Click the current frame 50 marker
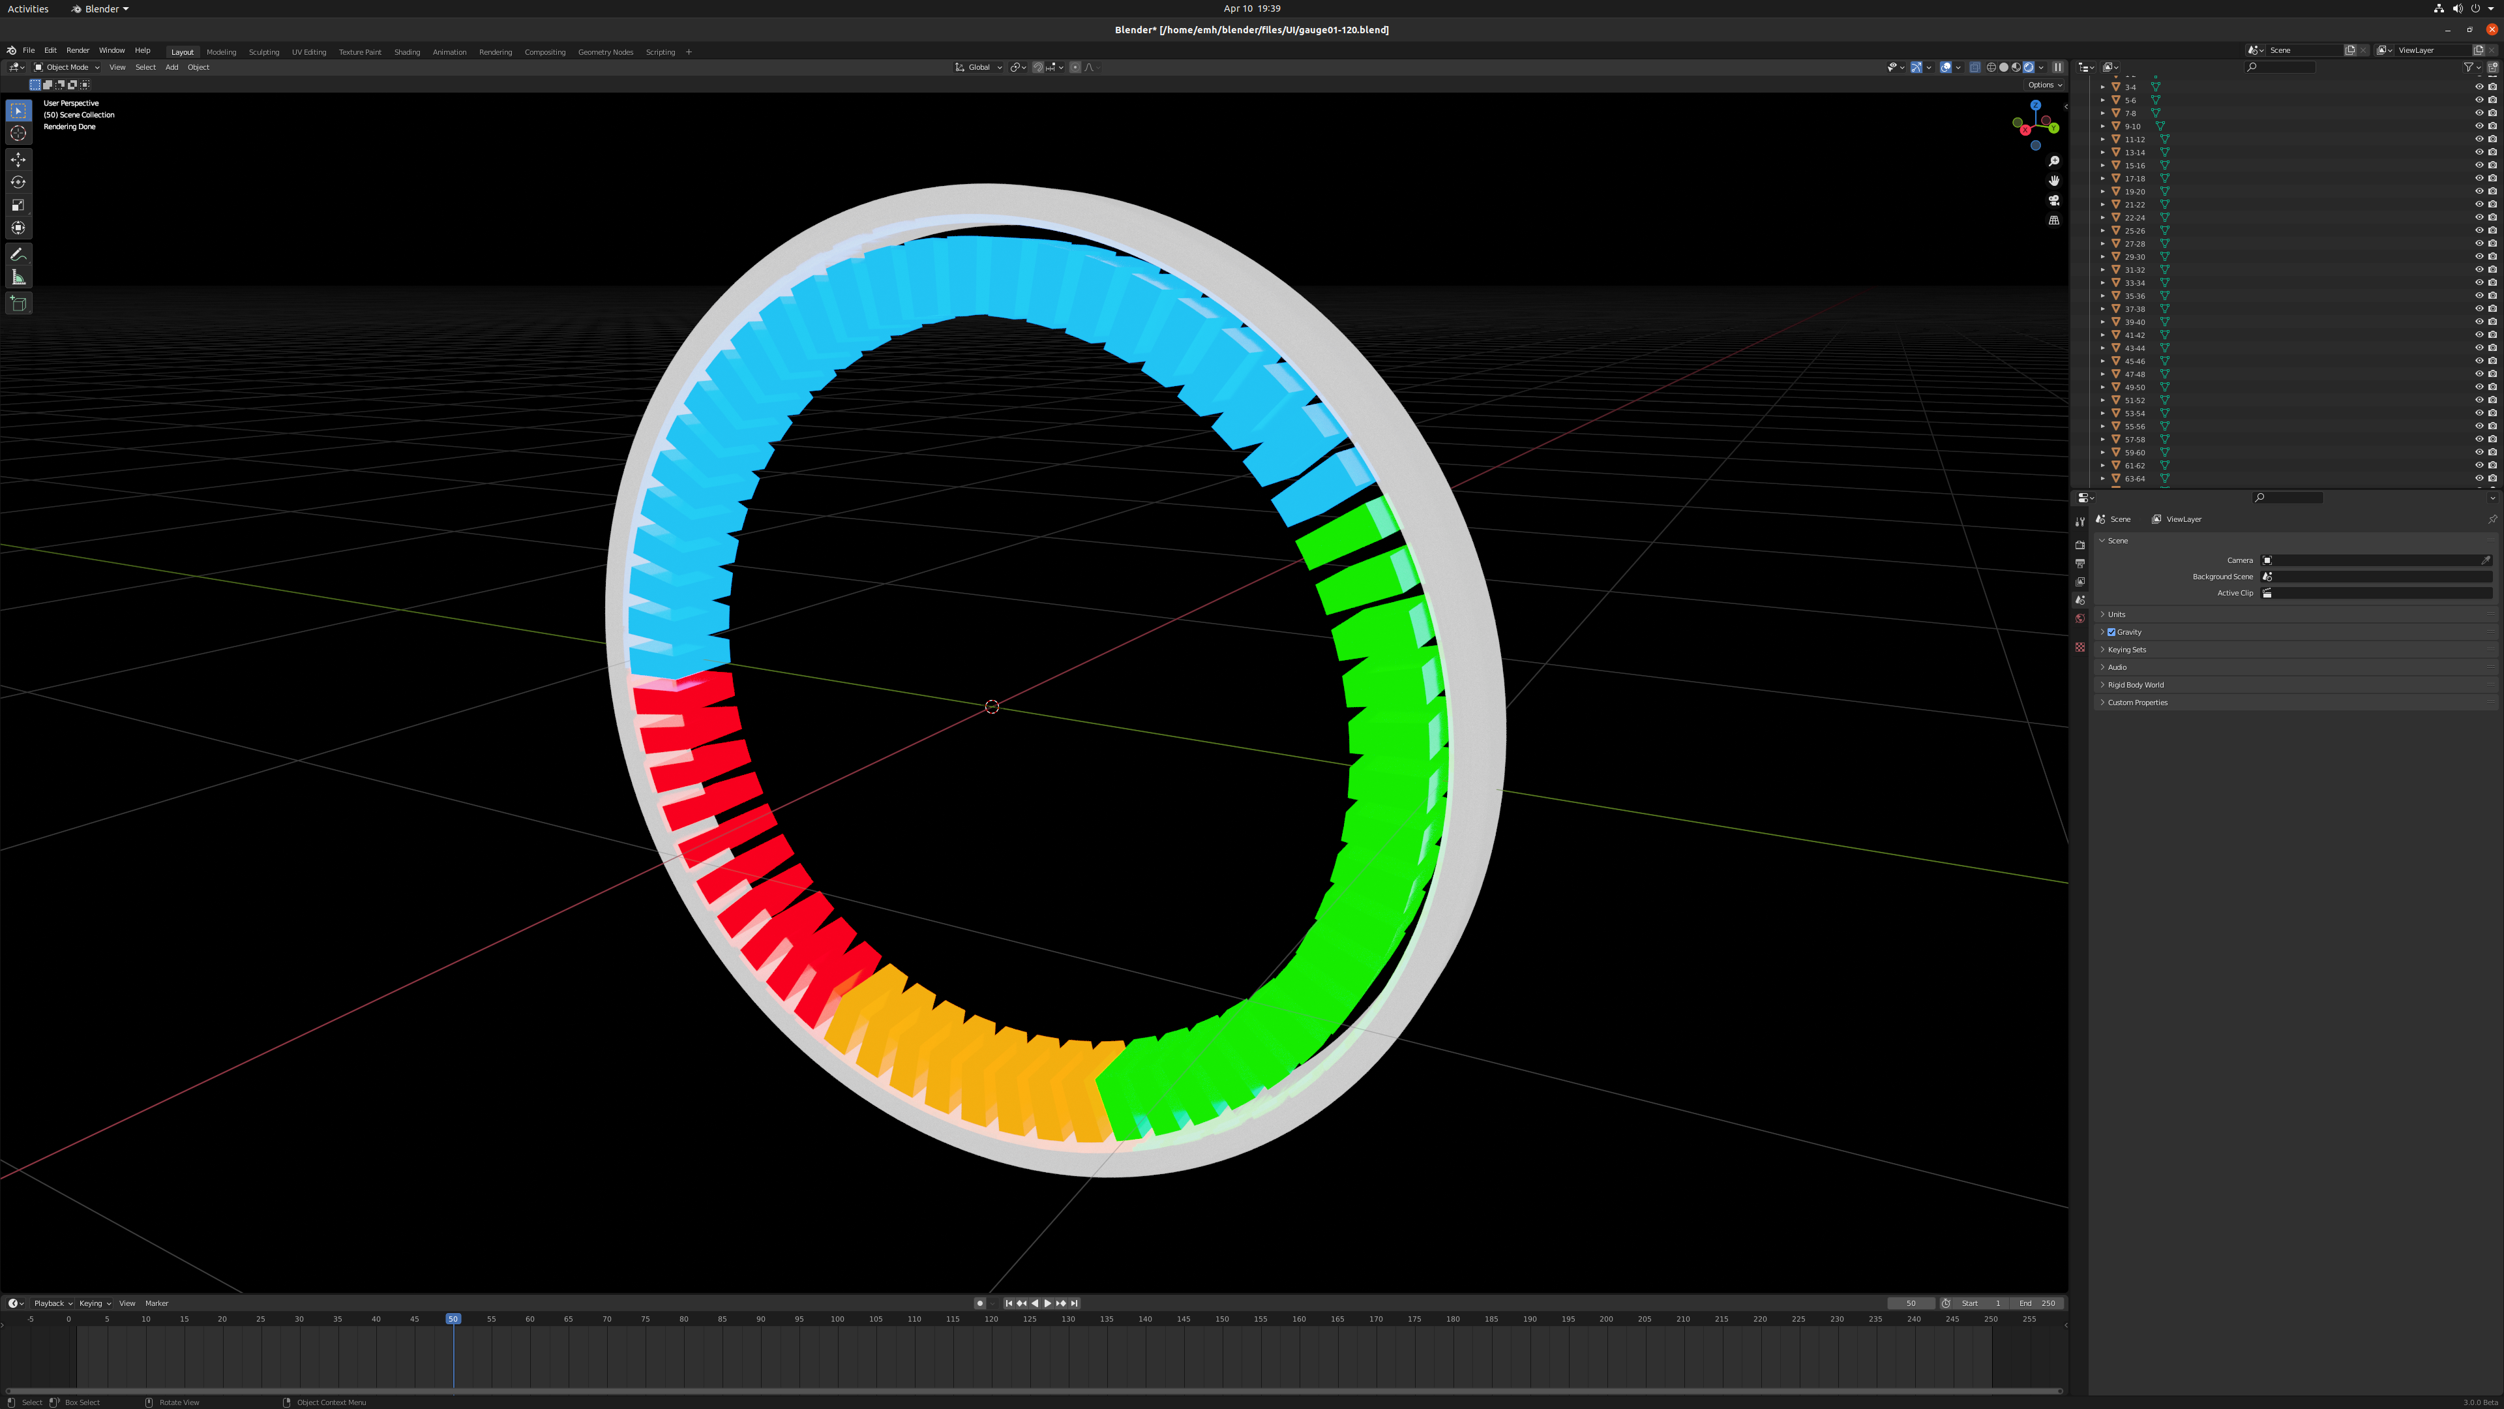 [453, 1320]
